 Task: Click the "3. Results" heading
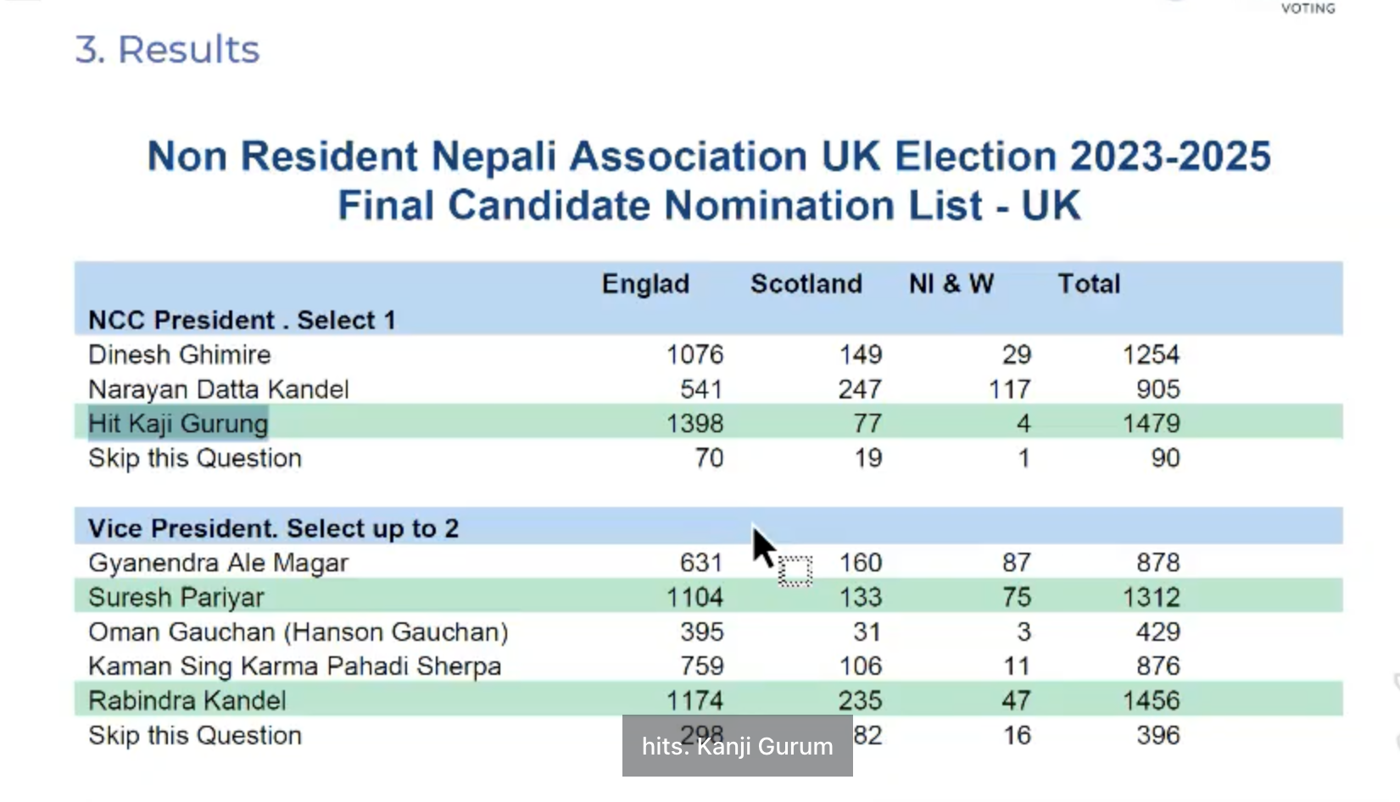[167, 49]
